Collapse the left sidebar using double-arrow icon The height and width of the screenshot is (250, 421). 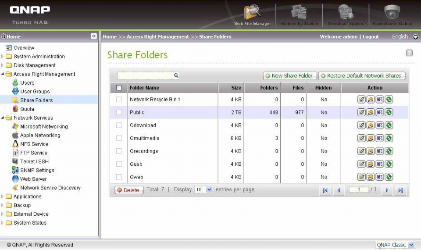point(94,36)
